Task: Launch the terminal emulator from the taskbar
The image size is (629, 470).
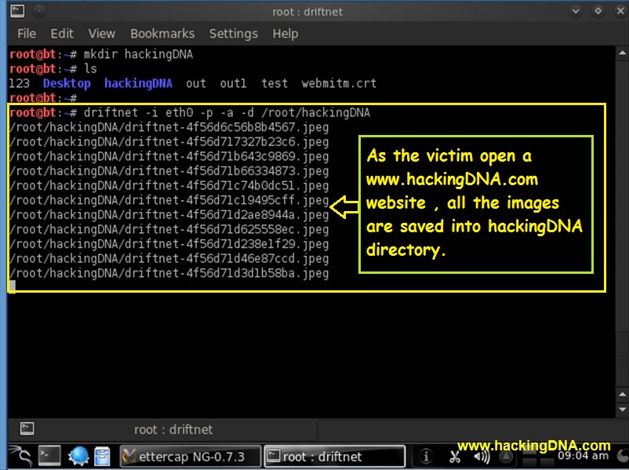Action: (49, 455)
